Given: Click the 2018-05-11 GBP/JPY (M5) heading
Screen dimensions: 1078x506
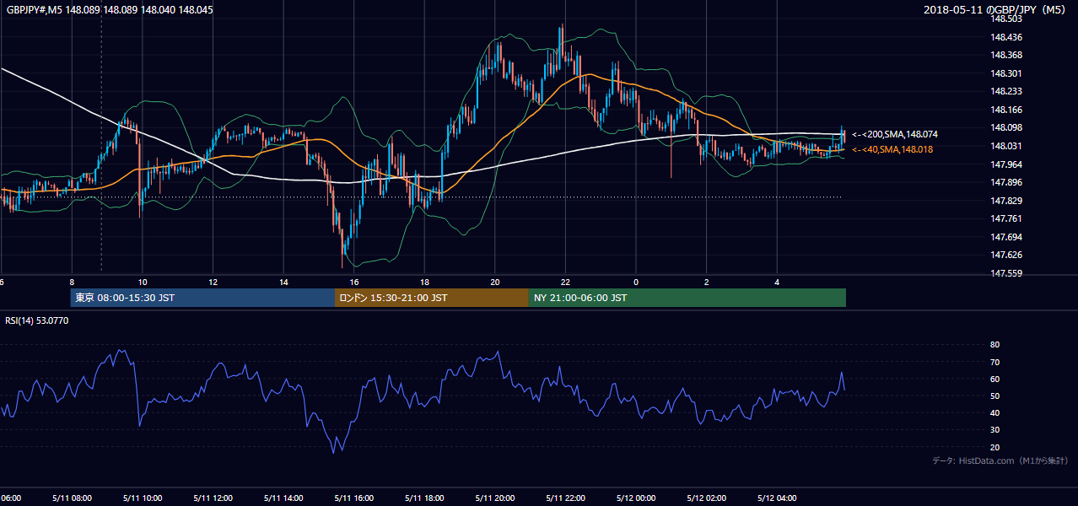Looking at the screenshot, I should pyautogui.click(x=995, y=10).
